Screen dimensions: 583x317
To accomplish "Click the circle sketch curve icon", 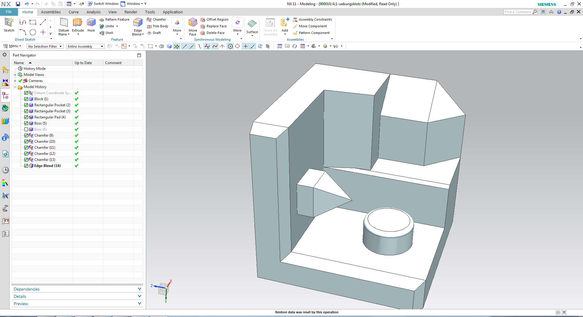I will pos(33,32).
